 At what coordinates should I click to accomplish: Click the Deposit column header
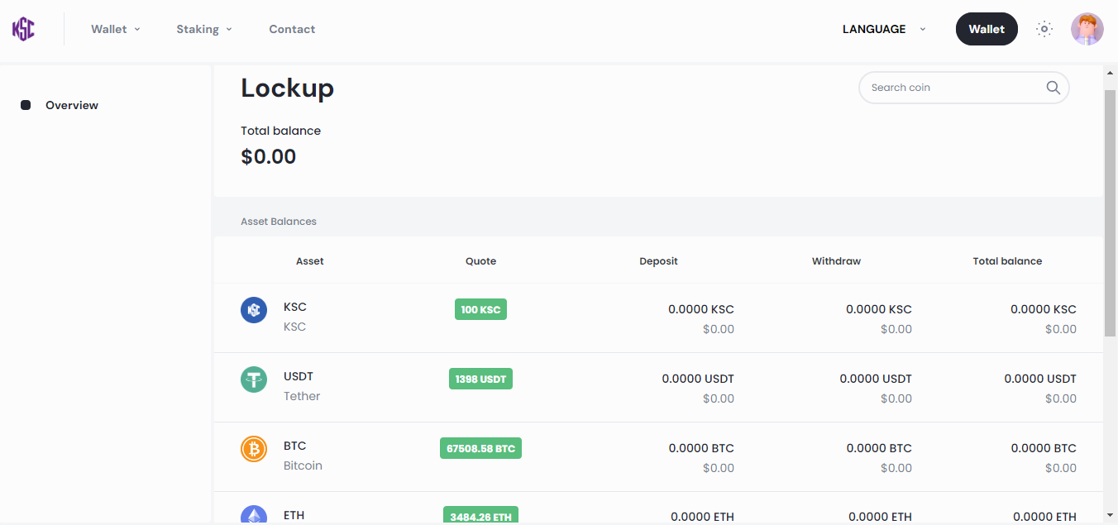coord(658,261)
